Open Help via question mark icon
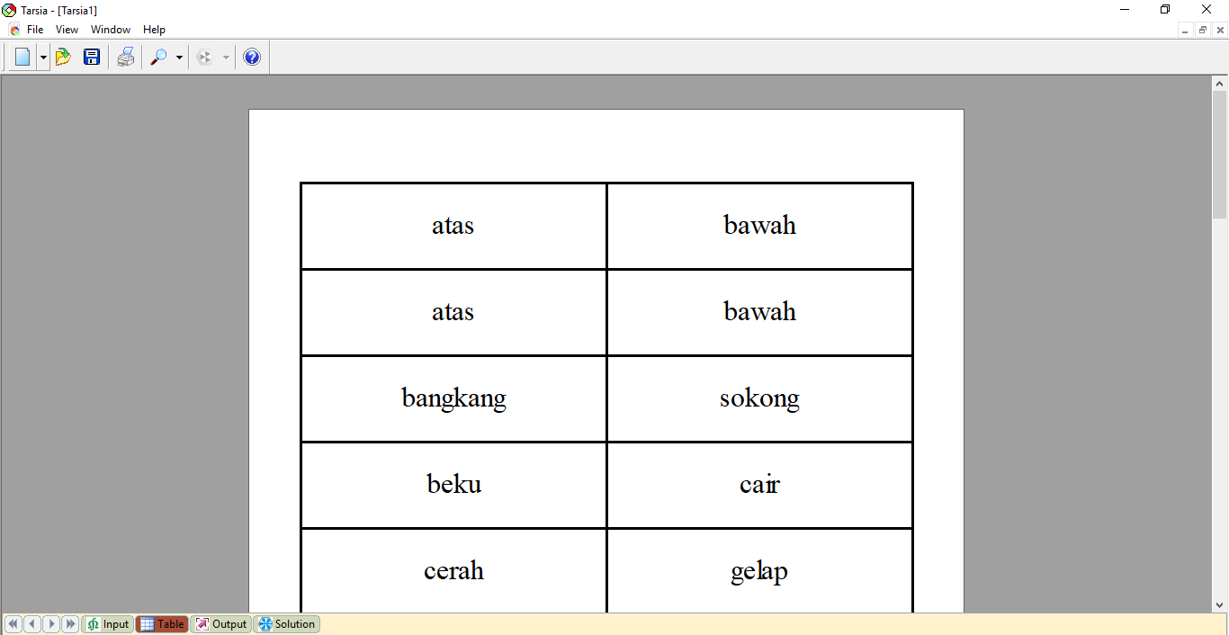The height and width of the screenshot is (635, 1229). 252,58
